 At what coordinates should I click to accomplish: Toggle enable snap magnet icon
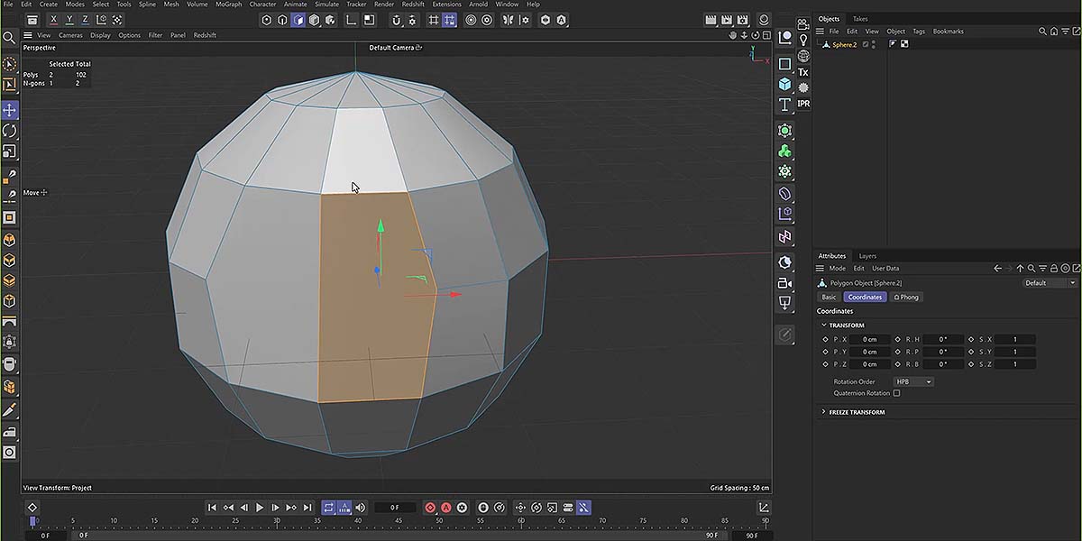tap(398, 20)
